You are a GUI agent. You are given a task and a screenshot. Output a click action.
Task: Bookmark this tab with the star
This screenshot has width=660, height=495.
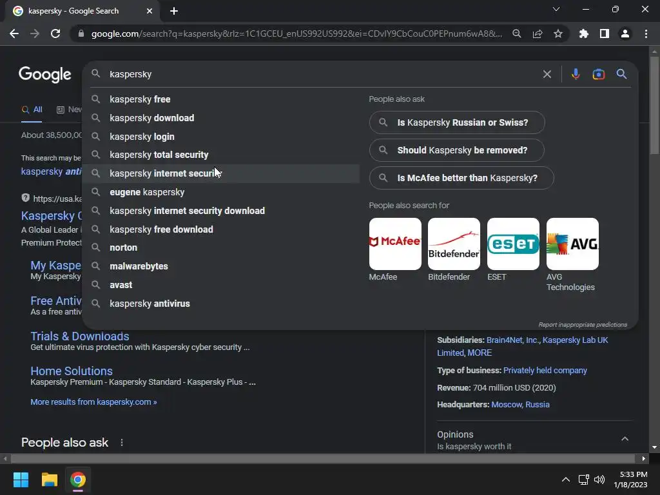coord(558,34)
